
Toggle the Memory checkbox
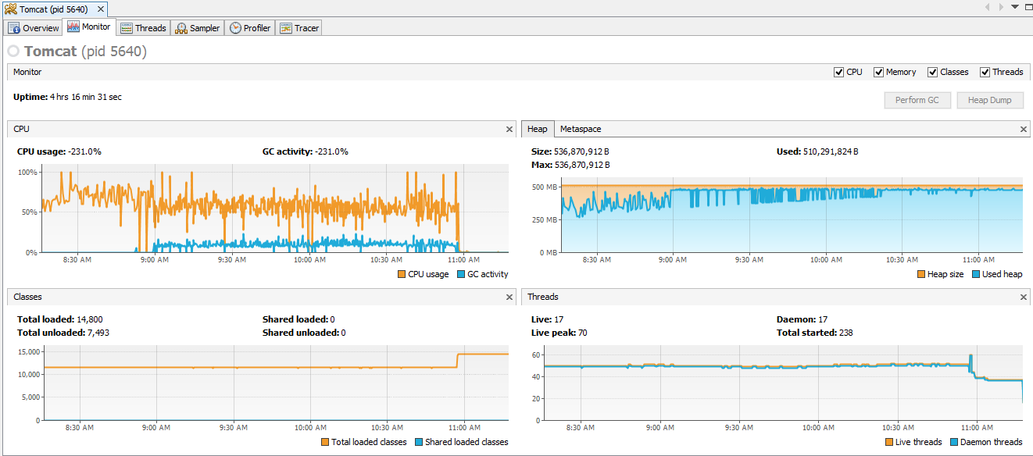coord(878,72)
